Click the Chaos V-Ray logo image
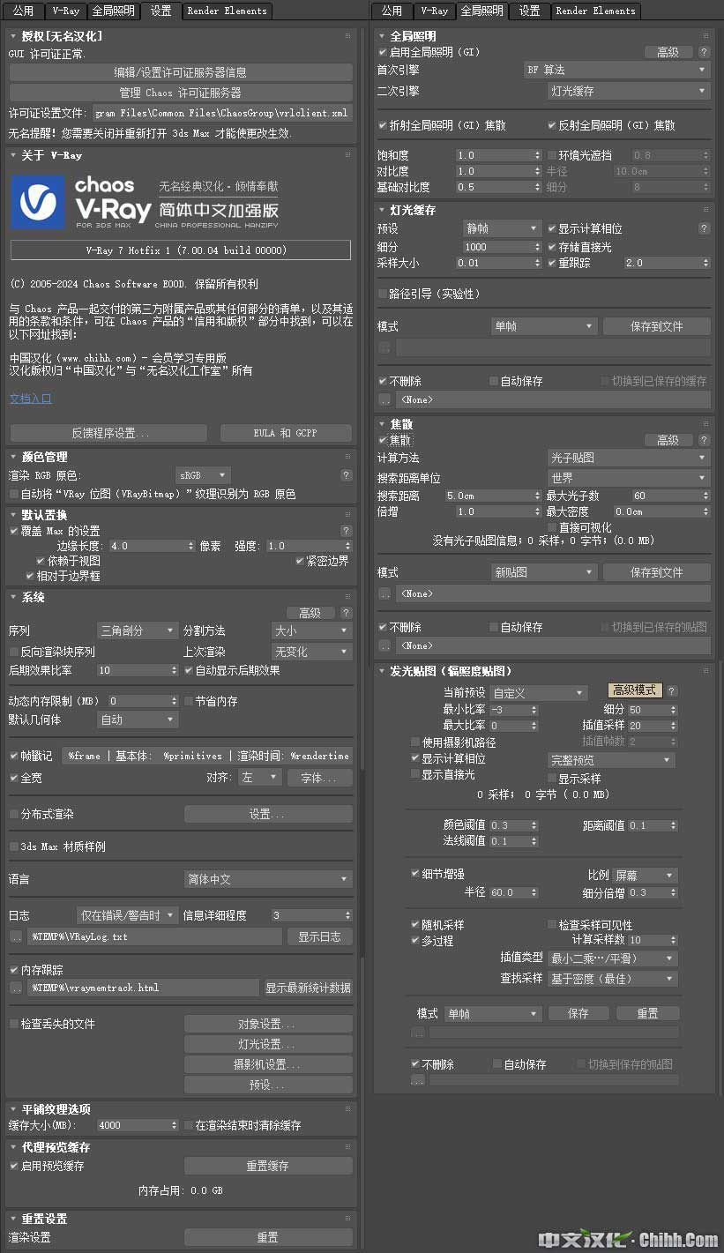Image resolution: width=724 pixels, height=1253 pixels. pyautogui.click(x=146, y=201)
